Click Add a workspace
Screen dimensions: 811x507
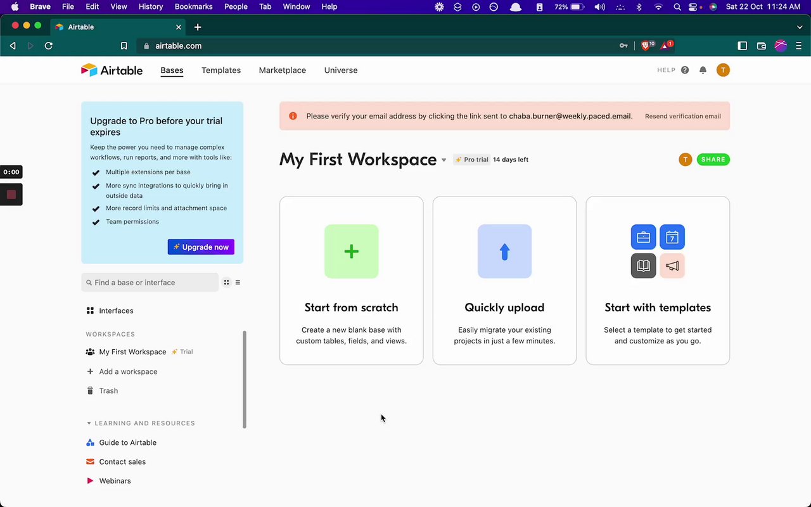128,371
